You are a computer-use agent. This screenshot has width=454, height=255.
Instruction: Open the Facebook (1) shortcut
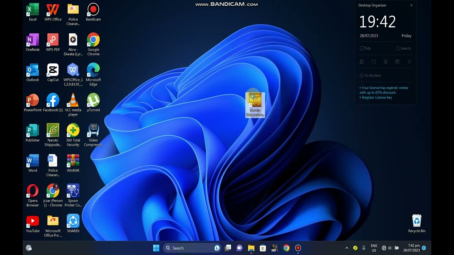(53, 103)
